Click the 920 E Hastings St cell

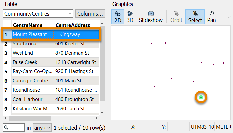pos(77,71)
